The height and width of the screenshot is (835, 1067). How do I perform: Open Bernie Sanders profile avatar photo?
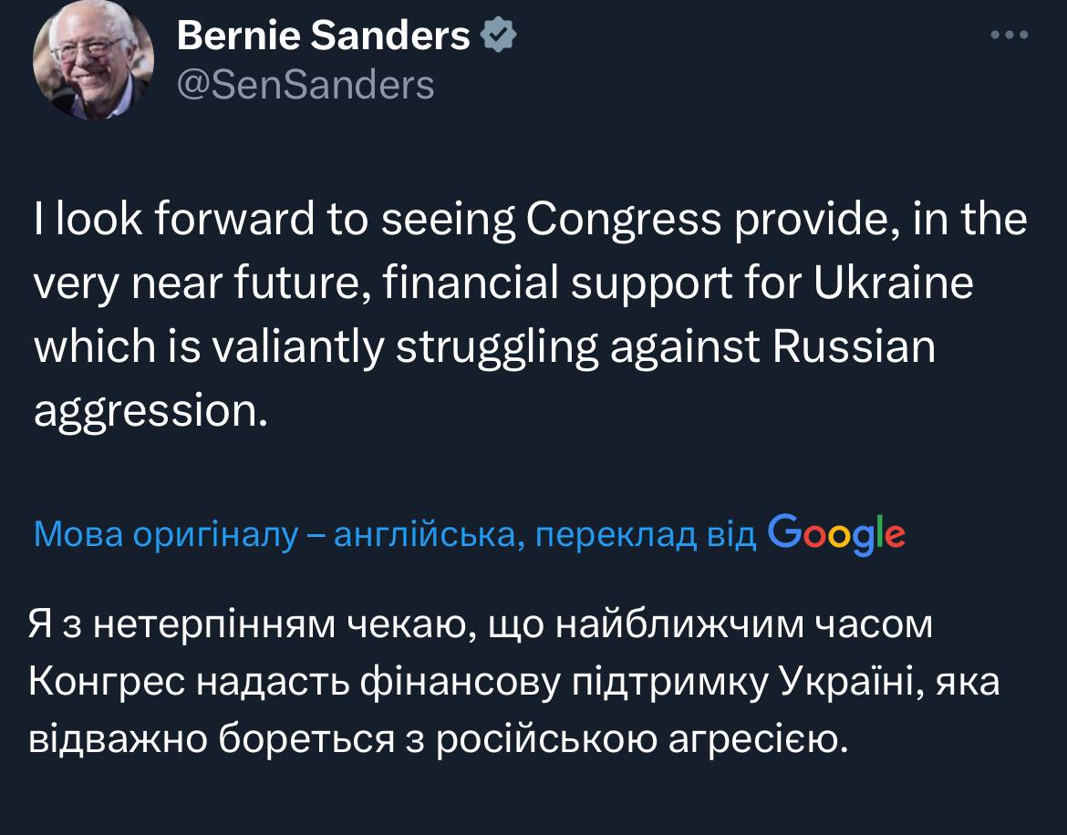click(x=94, y=69)
